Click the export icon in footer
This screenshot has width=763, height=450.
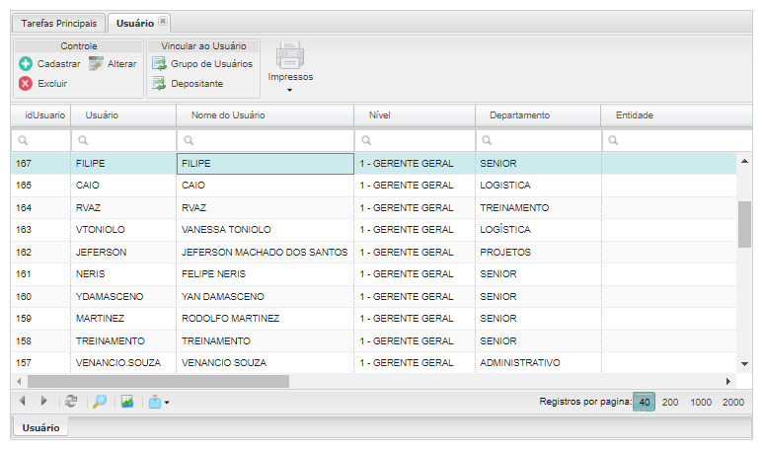point(155,402)
